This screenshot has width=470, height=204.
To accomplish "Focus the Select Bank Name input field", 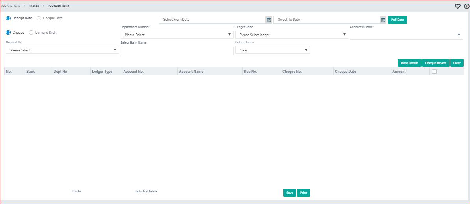I will click(x=177, y=51).
